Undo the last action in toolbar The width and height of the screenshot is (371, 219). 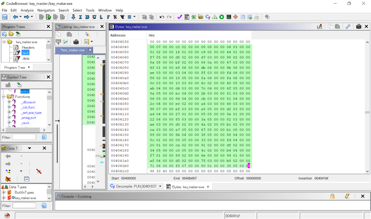click(x=162, y=17)
